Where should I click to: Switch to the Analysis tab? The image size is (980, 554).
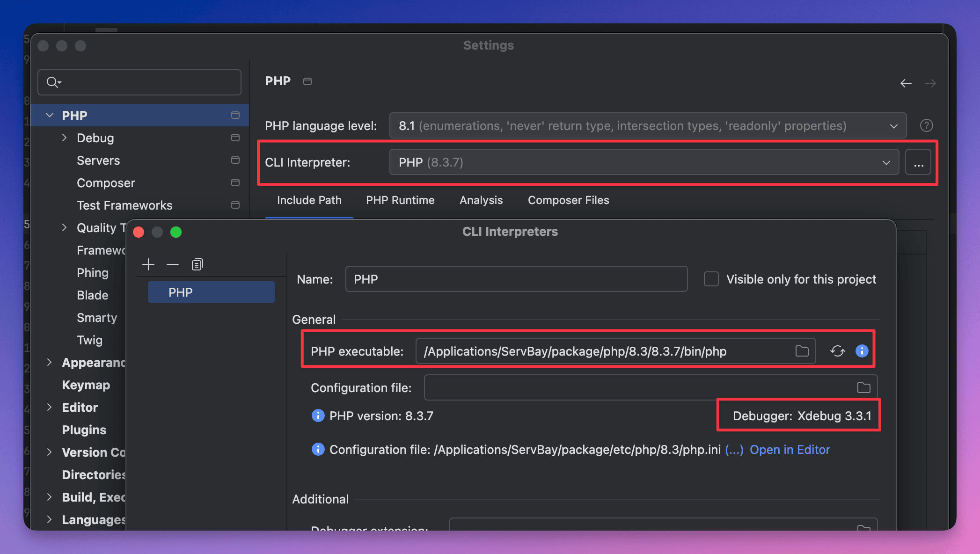(481, 200)
